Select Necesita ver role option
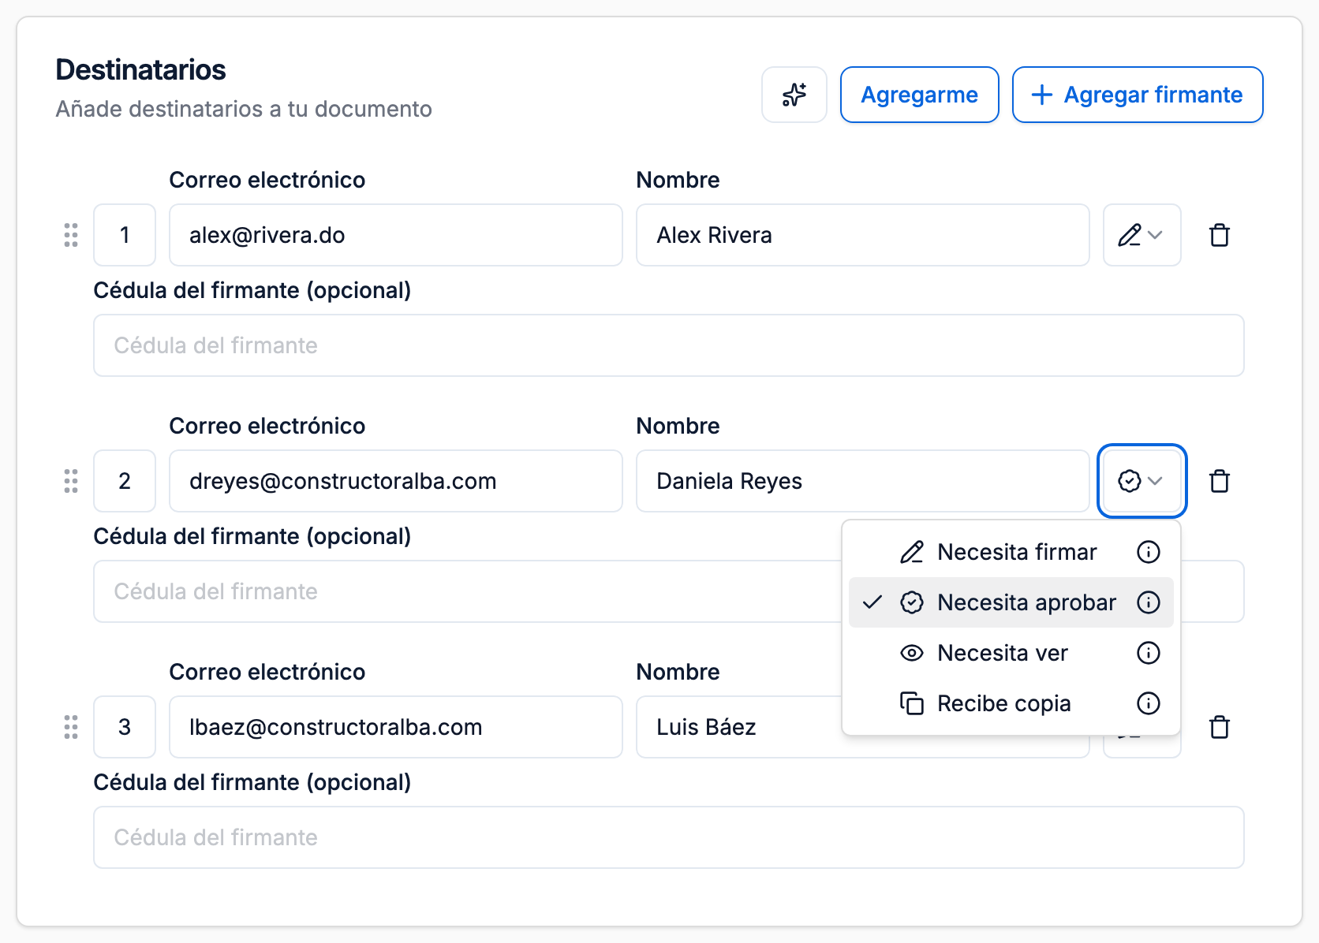Image resolution: width=1319 pixels, height=943 pixels. point(1011,653)
